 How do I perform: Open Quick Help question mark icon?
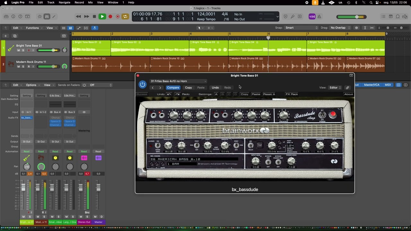tap(20, 16)
